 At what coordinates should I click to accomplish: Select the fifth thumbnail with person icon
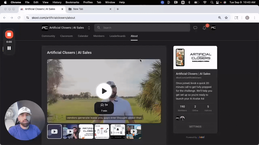pos(118,131)
